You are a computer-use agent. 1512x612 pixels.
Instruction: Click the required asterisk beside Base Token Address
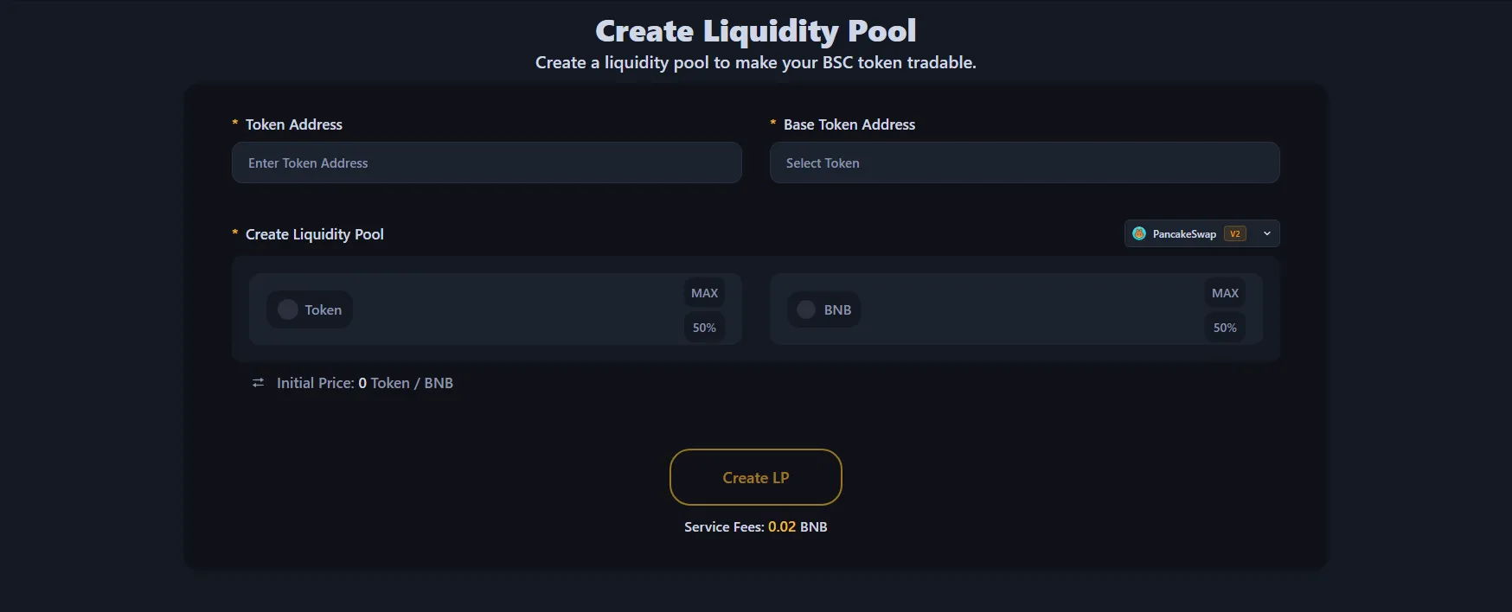pos(772,124)
